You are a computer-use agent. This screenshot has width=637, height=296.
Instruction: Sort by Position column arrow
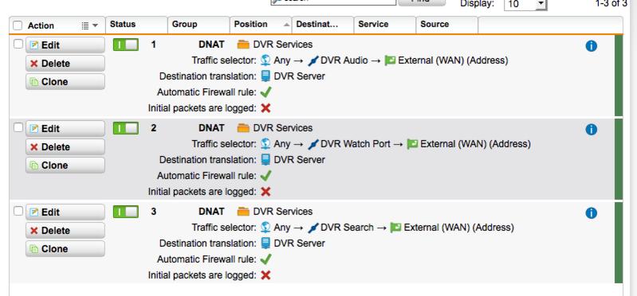pyautogui.click(x=286, y=25)
